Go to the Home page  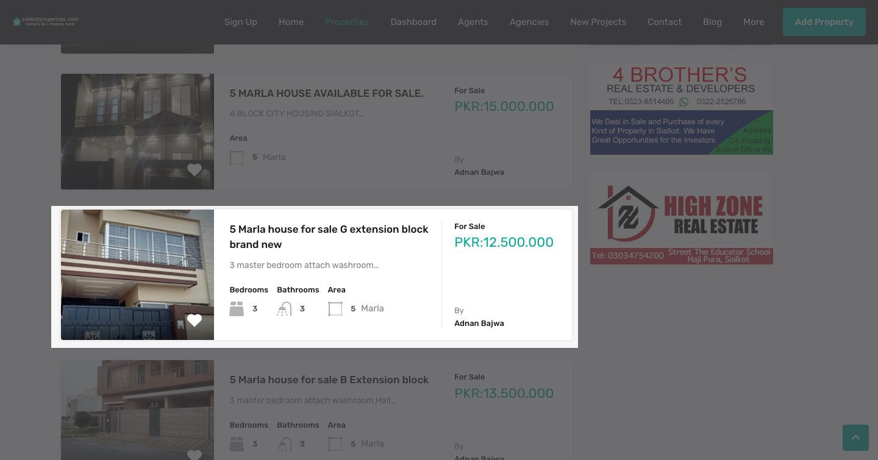pyautogui.click(x=291, y=22)
